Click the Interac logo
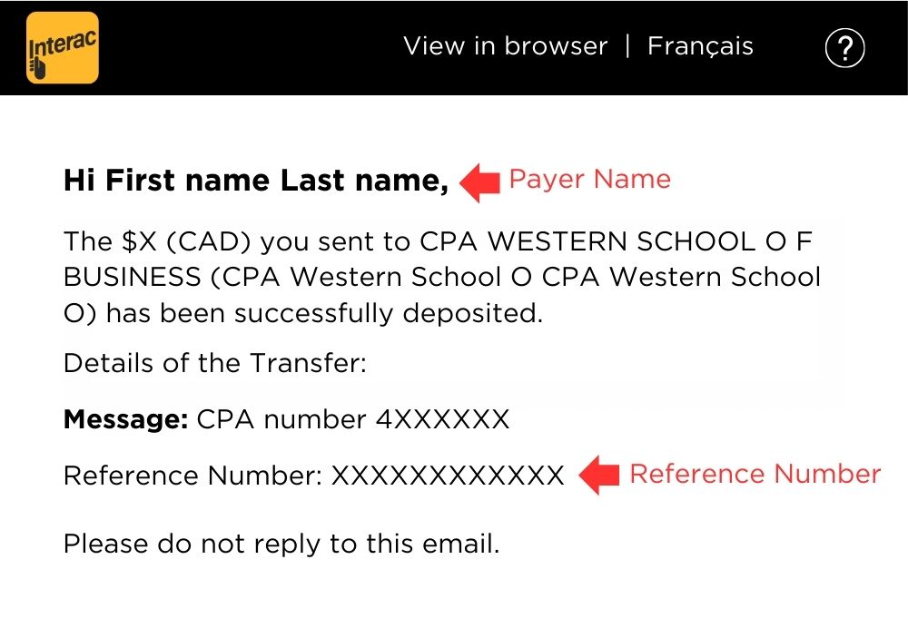This screenshot has width=908, height=628. click(63, 48)
